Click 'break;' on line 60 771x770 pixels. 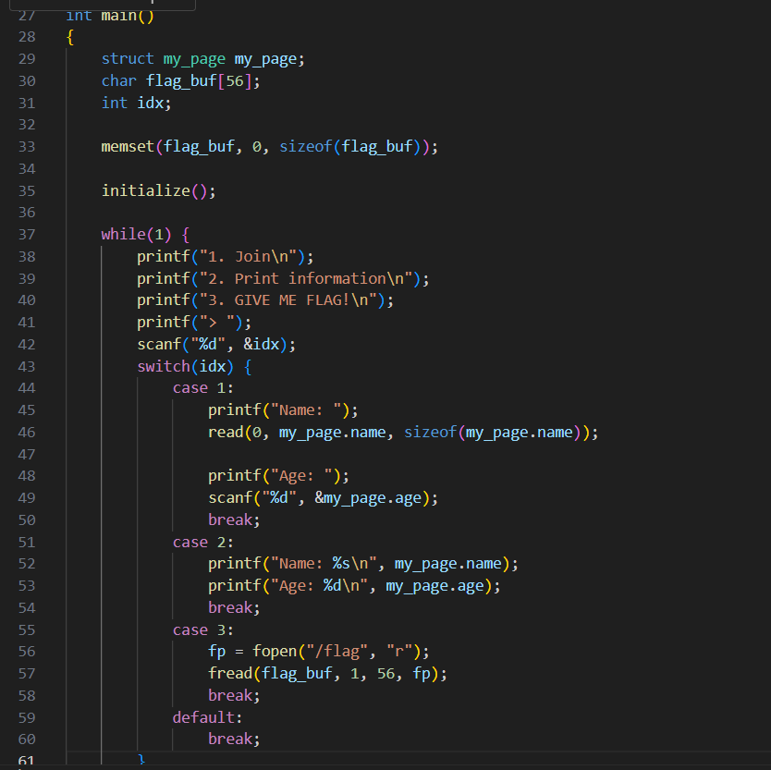pos(234,739)
